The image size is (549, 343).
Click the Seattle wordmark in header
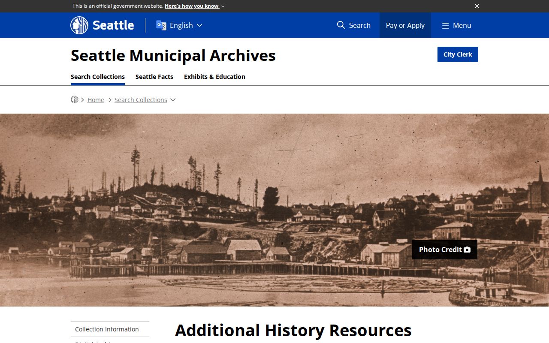click(113, 25)
